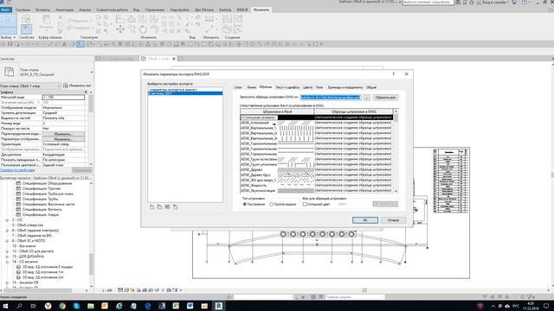Switch to the Линии tab
The width and height of the screenshot is (554, 311).
point(251,87)
